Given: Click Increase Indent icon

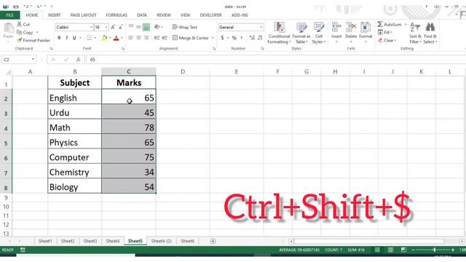Looking at the screenshot, I should [165, 38].
